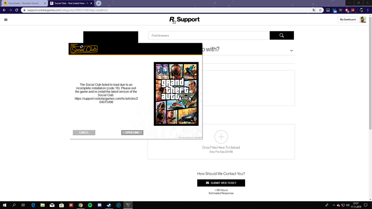Click the Find Answers search field
This screenshot has height=209, width=372.
[209, 35]
